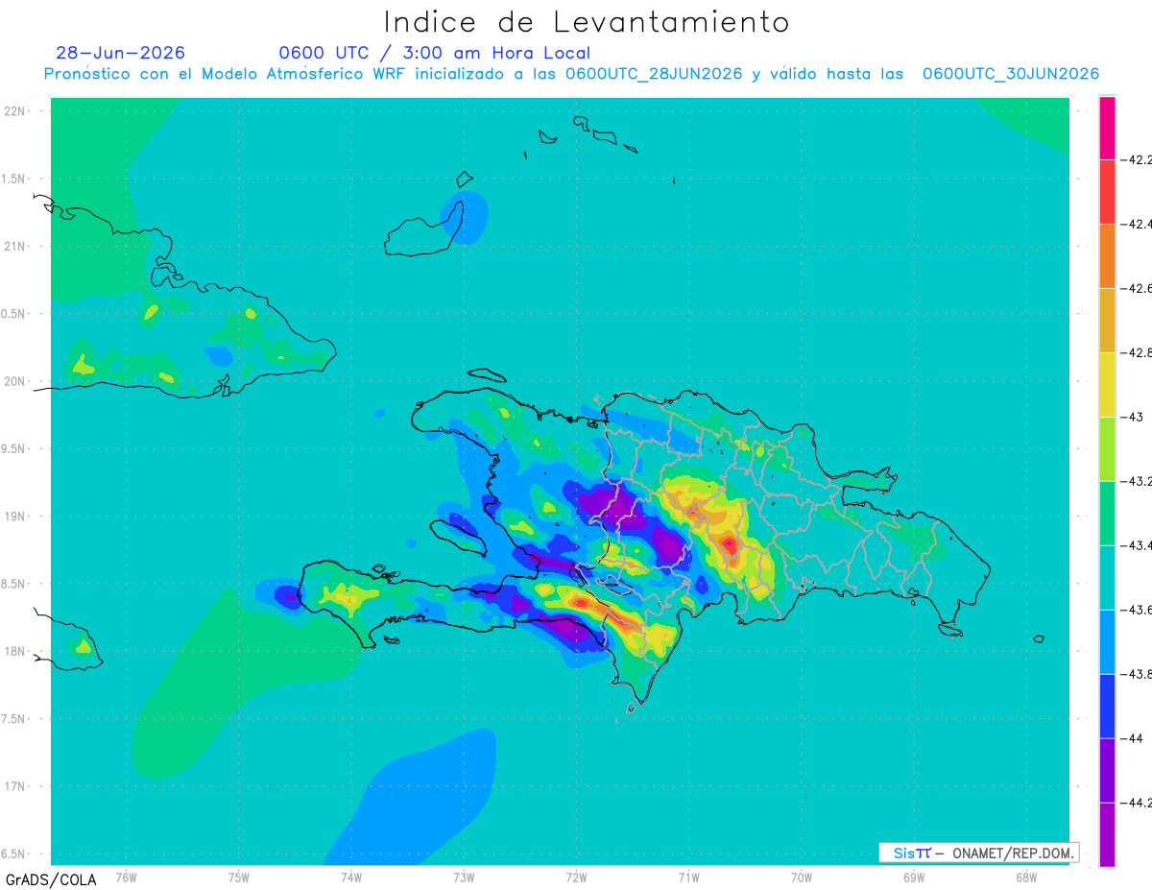Click the '-44.2' color bar value
This screenshot has height=890, width=1152.
point(1136,803)
